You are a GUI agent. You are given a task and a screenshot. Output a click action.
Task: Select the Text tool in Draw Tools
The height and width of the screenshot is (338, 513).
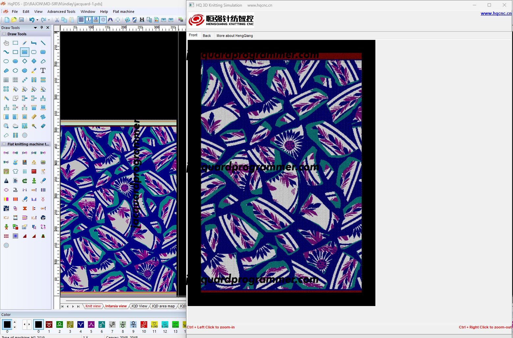pyautogui.click(x=43, y=71)
